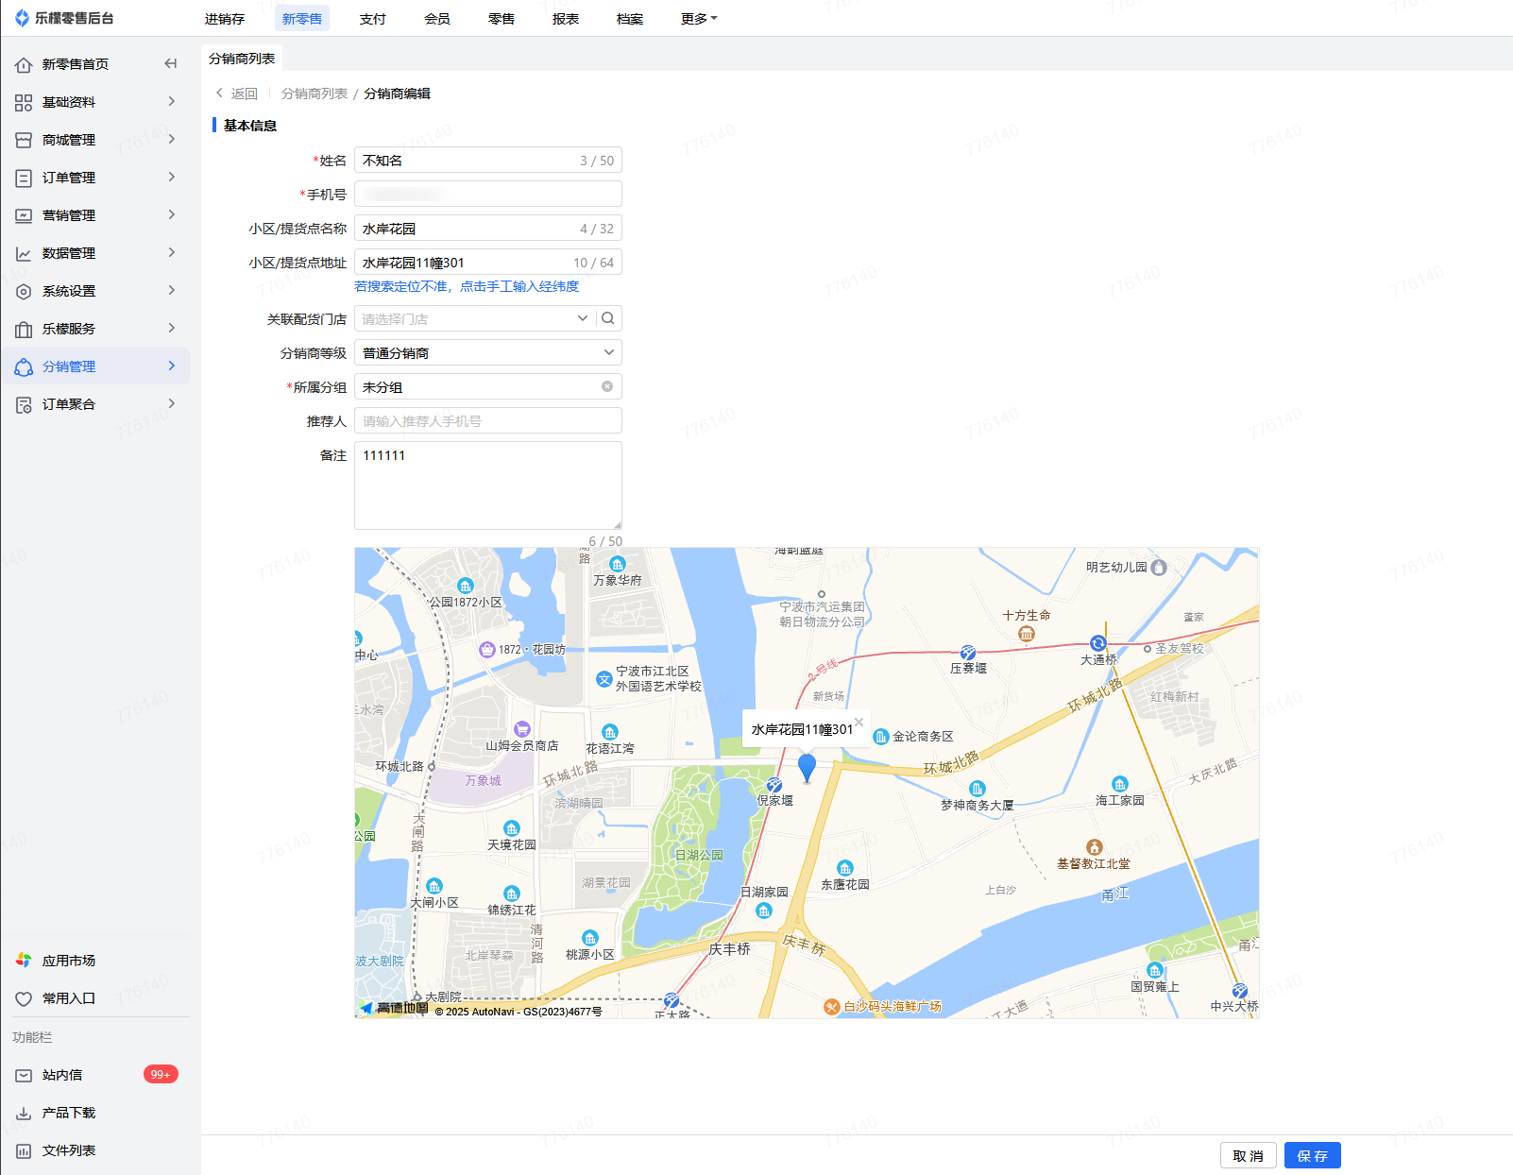This screenshot has height=1175, width=1513.
Task: Click the search icon beside 关联配货门店
Action: pyautogui.click(x=608, y=318)
